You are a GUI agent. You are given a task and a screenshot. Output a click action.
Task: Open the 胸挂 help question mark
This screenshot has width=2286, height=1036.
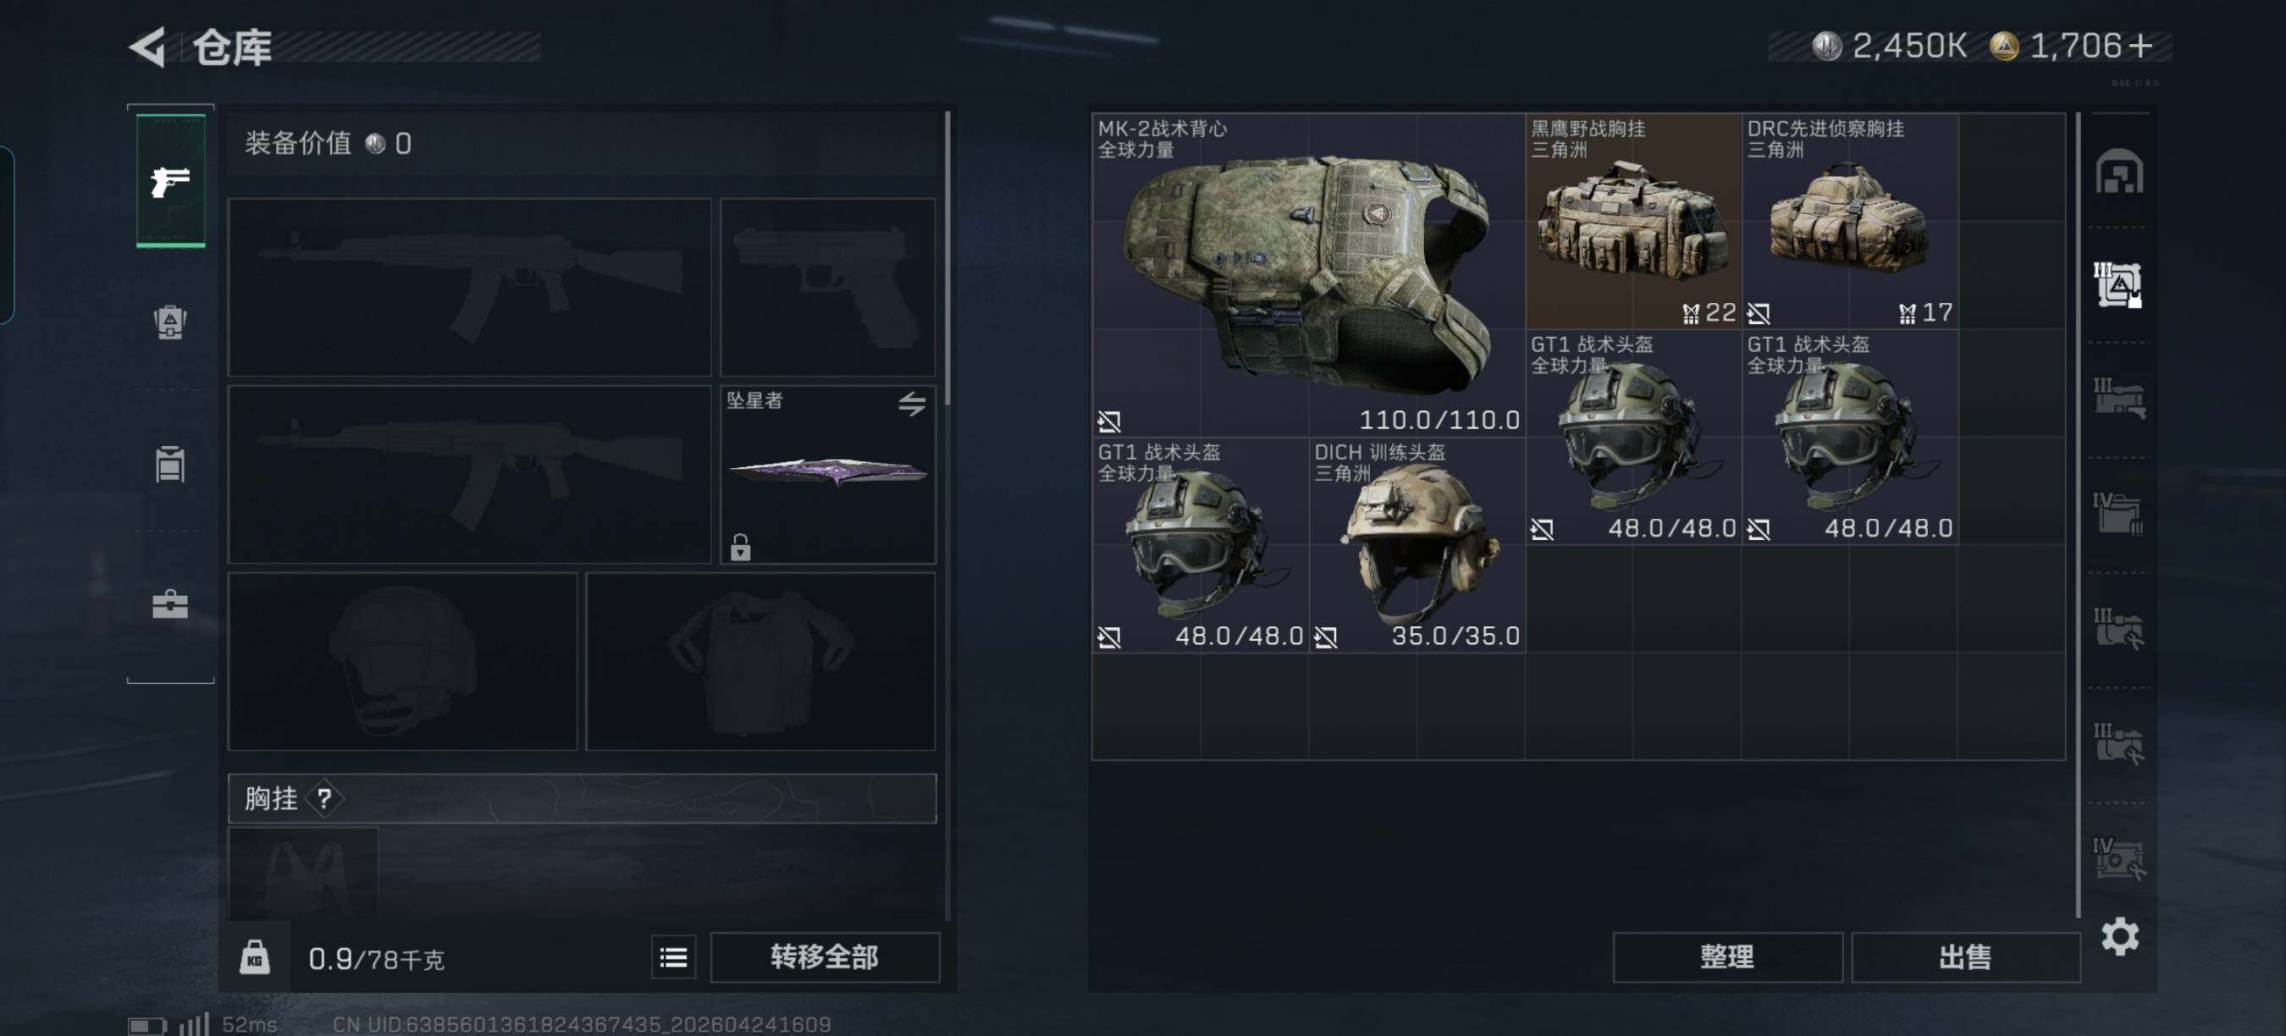pos(325,798)
